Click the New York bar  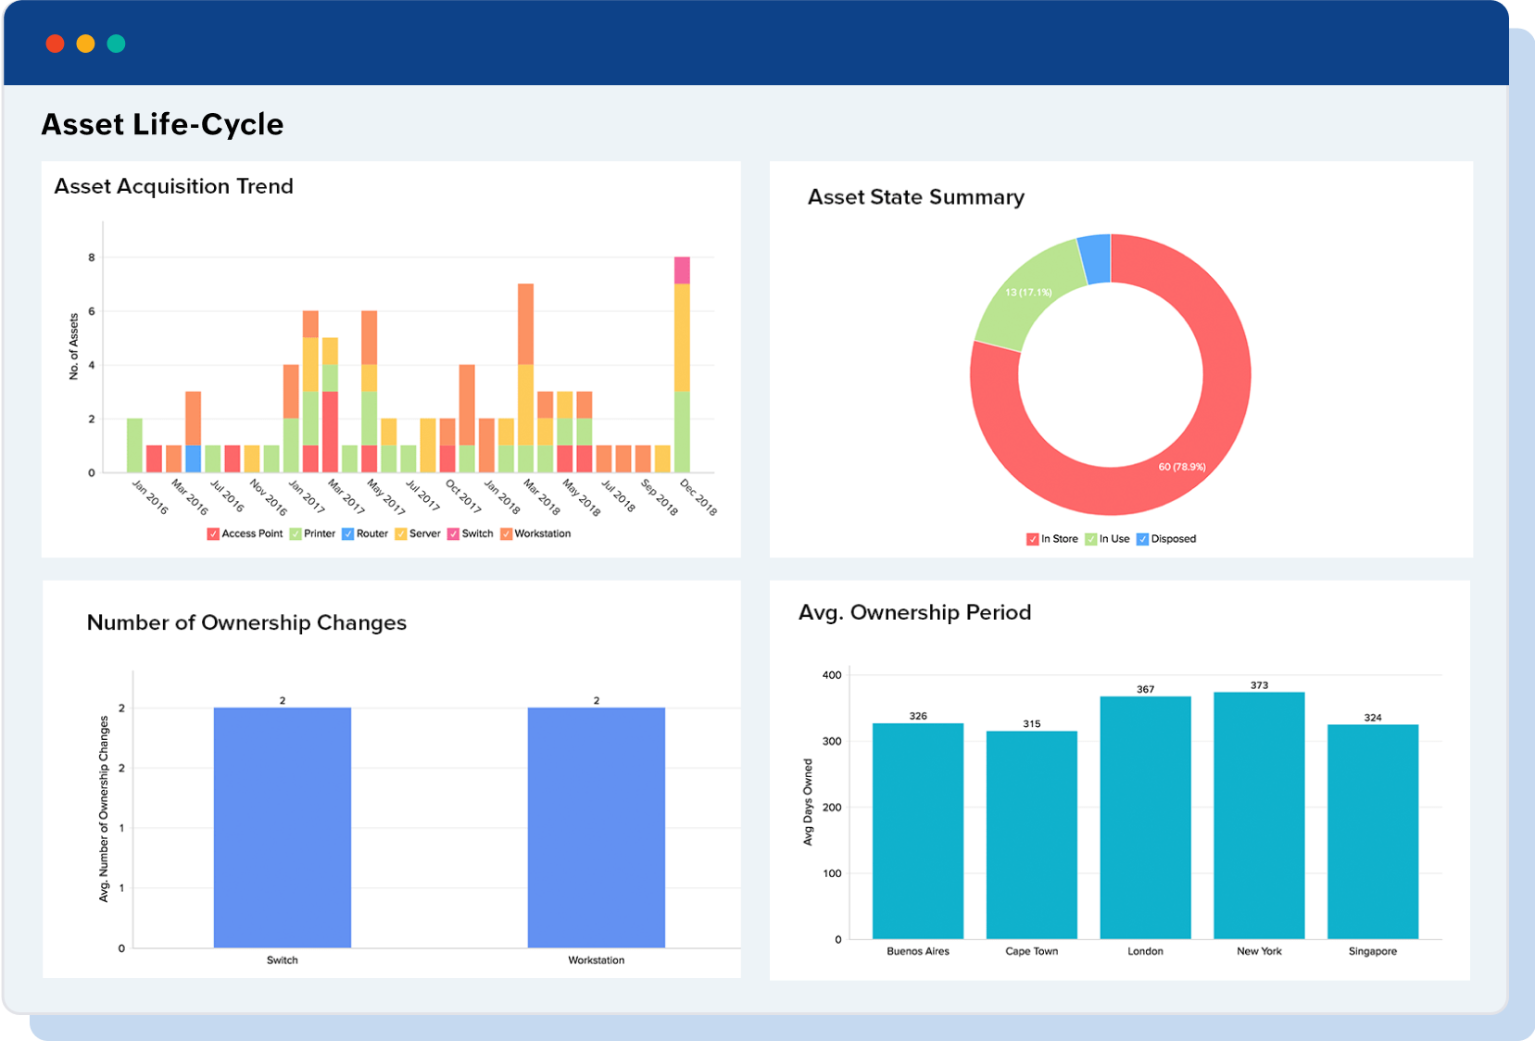point(1260,815)
